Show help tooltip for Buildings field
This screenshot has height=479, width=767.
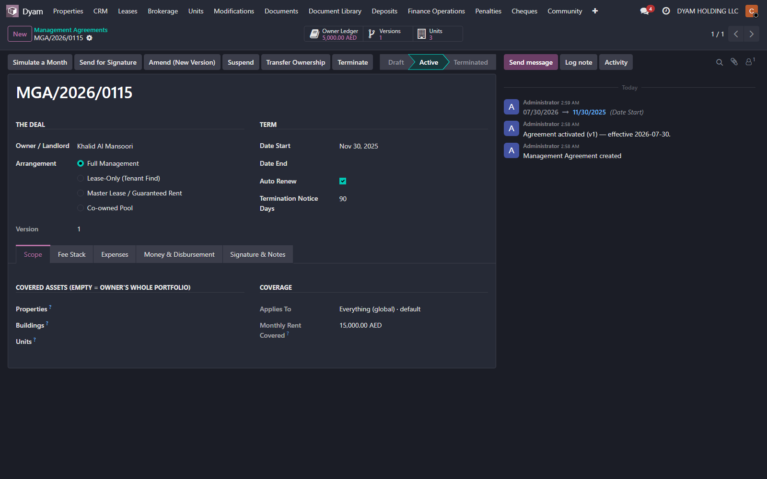pos(47,323)
